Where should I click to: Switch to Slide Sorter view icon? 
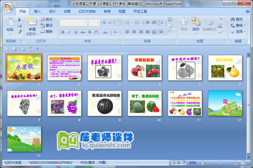(x=179, y=163)
